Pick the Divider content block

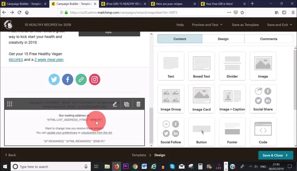[x=232, y=66]
